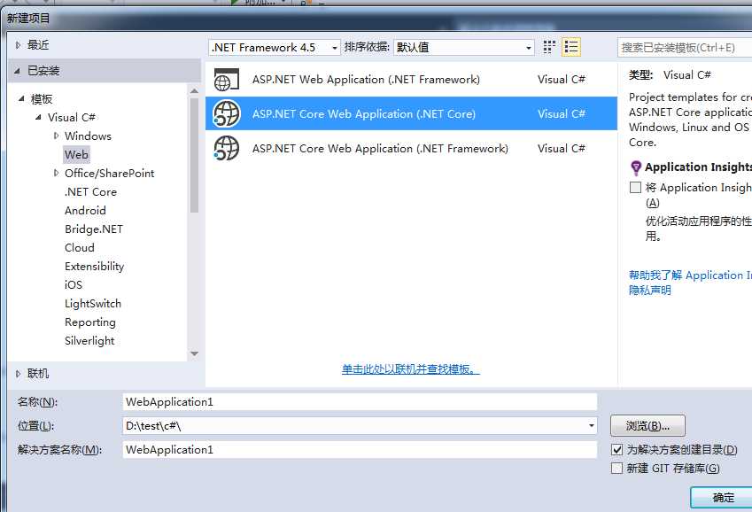Viewport: 752px width, 512px height.
Task: Switch to medium icons list view
Action: point(571,47)
